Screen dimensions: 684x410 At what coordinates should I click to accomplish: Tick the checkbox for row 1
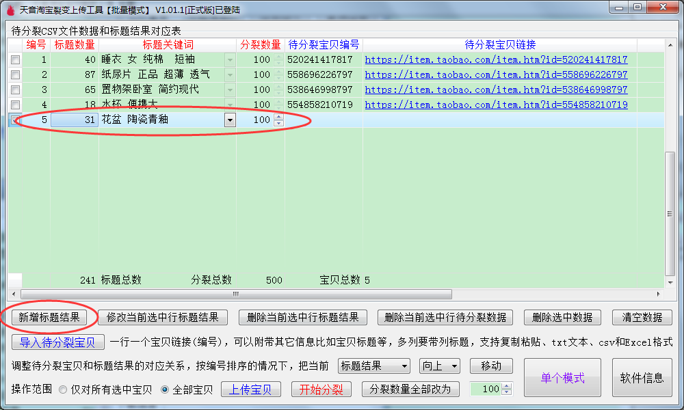coord(15,60)
